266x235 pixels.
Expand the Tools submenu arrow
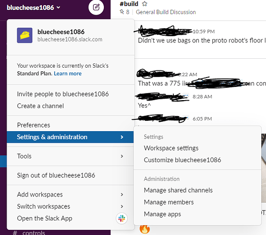(x=122, y=156)
